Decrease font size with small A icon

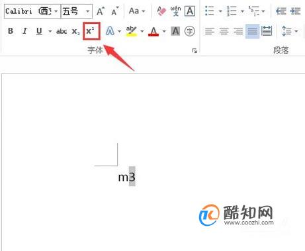tap(114, 11)
